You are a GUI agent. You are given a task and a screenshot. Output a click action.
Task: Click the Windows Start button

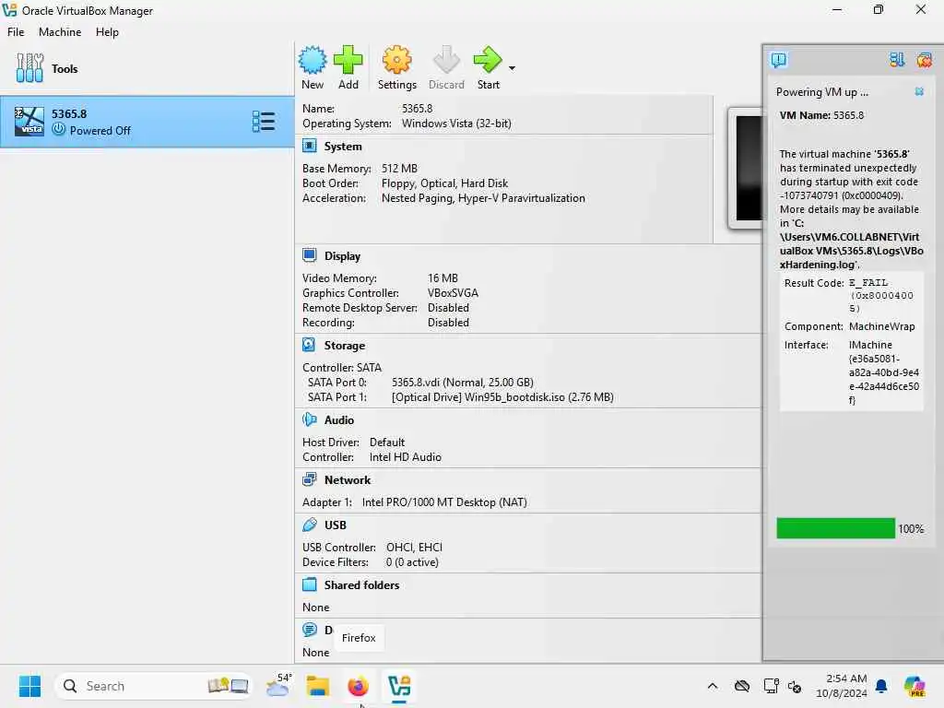(29, 686)
